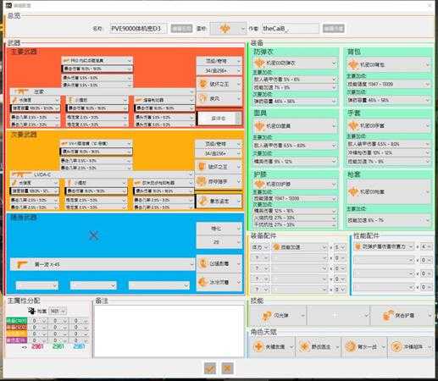Click the blue X in the sidearm section

point(94,235)
